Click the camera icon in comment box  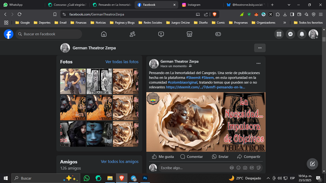point(245,168)
